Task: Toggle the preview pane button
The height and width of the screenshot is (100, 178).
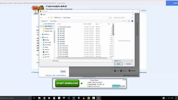Action: point(128,21)
